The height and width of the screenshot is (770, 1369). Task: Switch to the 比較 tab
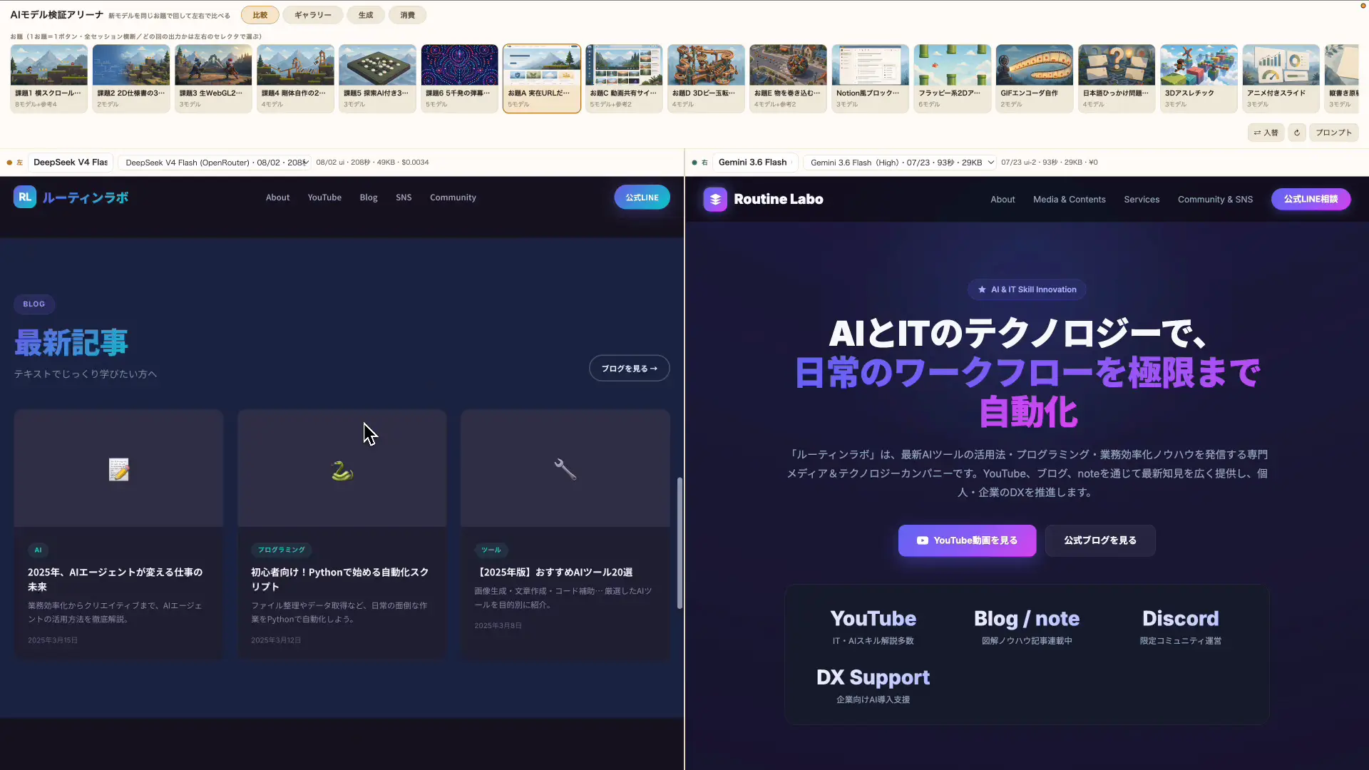260,15
